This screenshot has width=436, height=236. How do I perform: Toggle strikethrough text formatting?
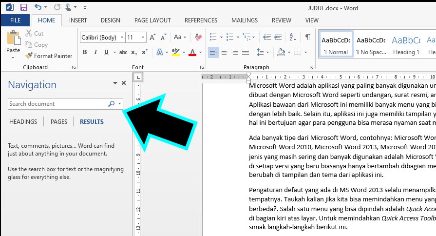point(123,52)
